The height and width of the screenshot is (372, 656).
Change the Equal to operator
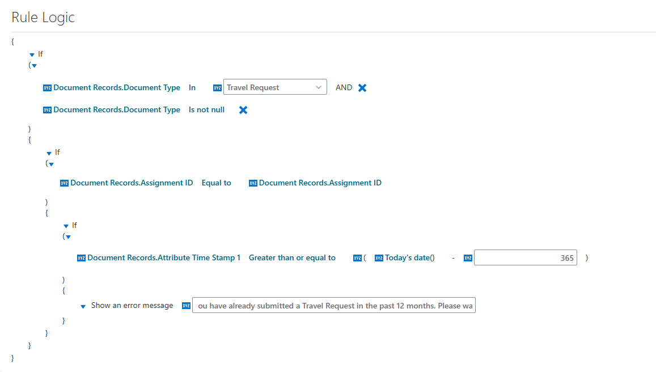(x=216, y=183)
